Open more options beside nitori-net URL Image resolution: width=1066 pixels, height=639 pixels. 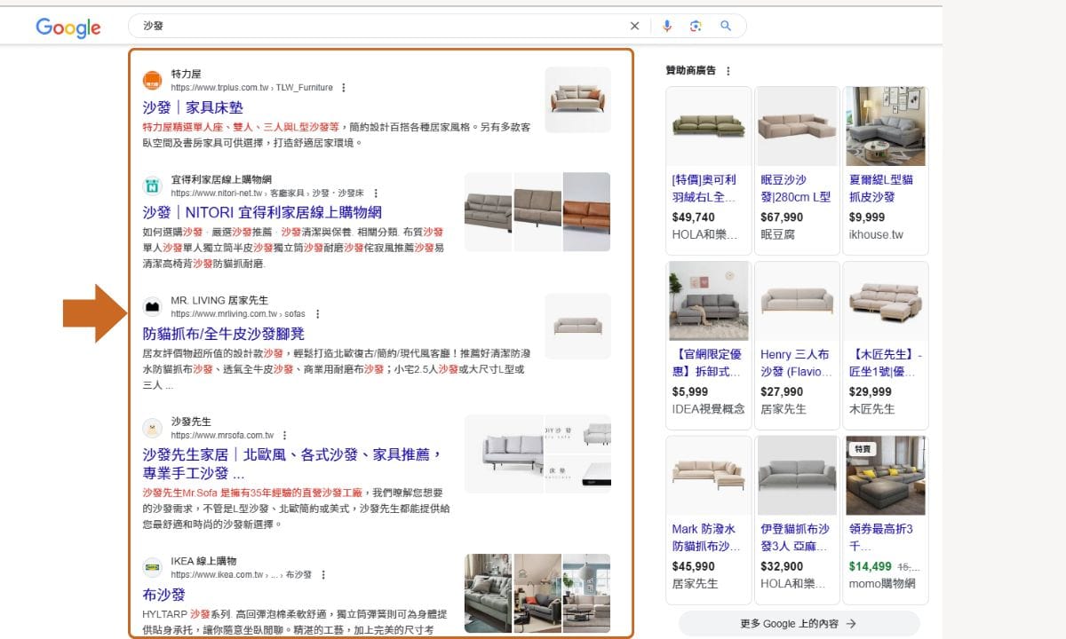376,193
